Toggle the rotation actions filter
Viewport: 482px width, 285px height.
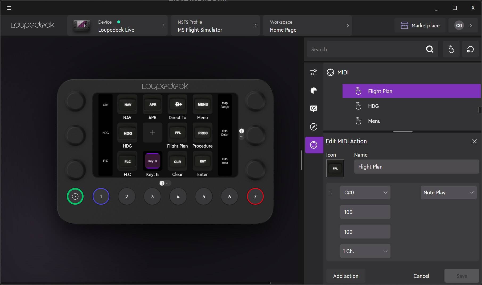pyautogui.click(x=470, y=49)
